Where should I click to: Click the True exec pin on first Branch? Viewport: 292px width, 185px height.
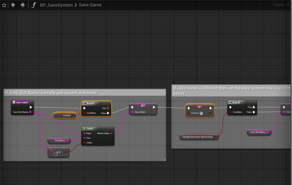pyautogui.click(x=108, y=108)
